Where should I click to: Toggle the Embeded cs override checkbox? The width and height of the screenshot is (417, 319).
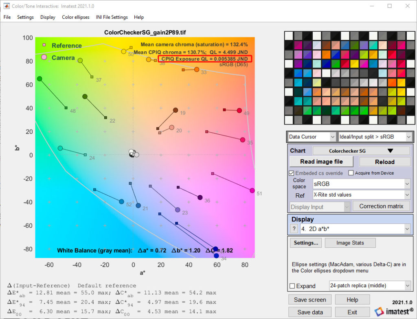click(x=292, y=173)
